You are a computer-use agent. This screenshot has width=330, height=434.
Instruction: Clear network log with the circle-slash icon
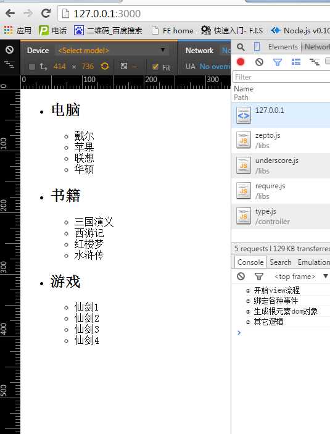pos(259,62)
